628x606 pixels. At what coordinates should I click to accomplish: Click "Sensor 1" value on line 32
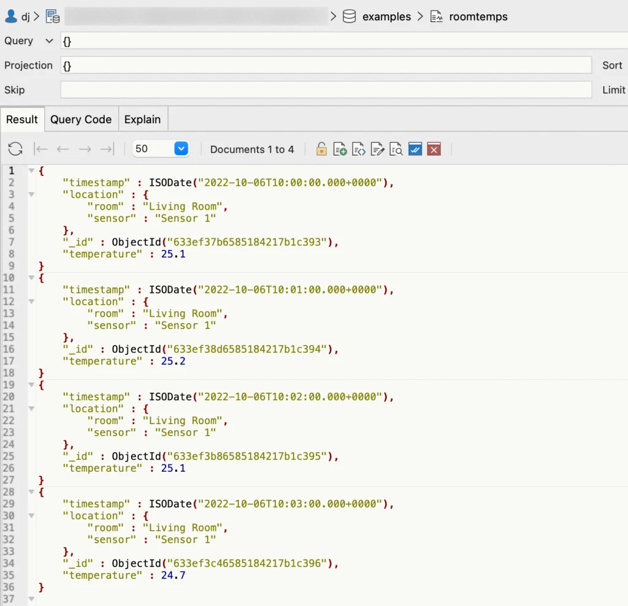[185, 540]
